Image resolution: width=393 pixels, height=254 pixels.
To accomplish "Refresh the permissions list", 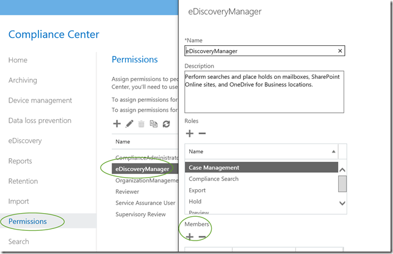I will tap(166, 124).
